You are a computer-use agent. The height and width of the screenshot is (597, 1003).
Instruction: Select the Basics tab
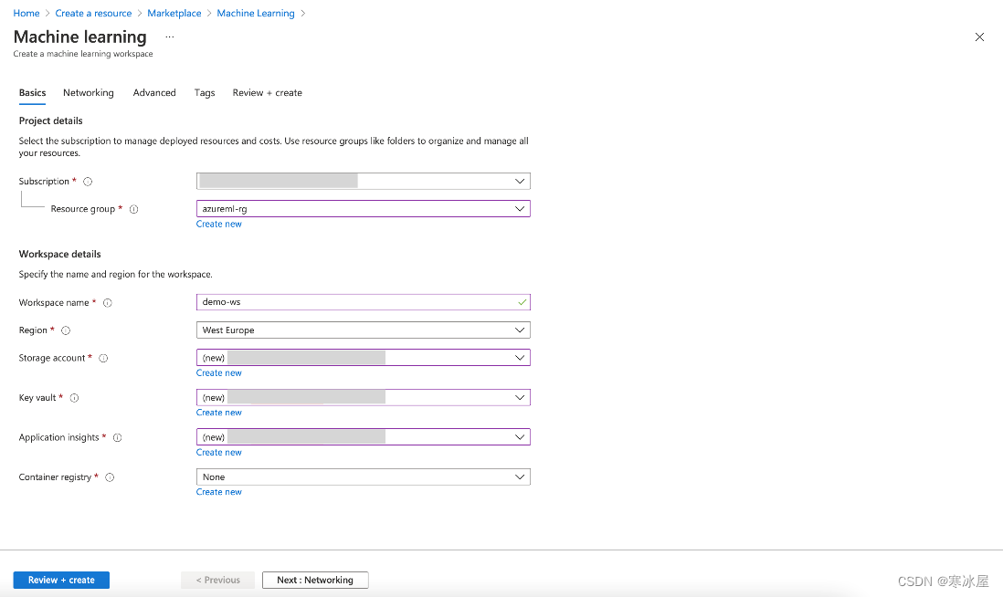click(33, 93)
